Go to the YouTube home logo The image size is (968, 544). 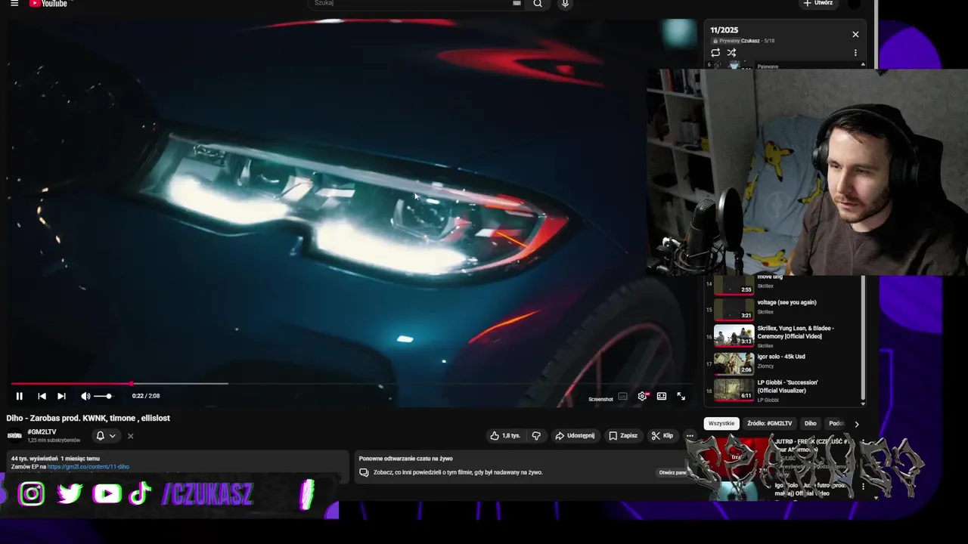[x=48, y=3]
